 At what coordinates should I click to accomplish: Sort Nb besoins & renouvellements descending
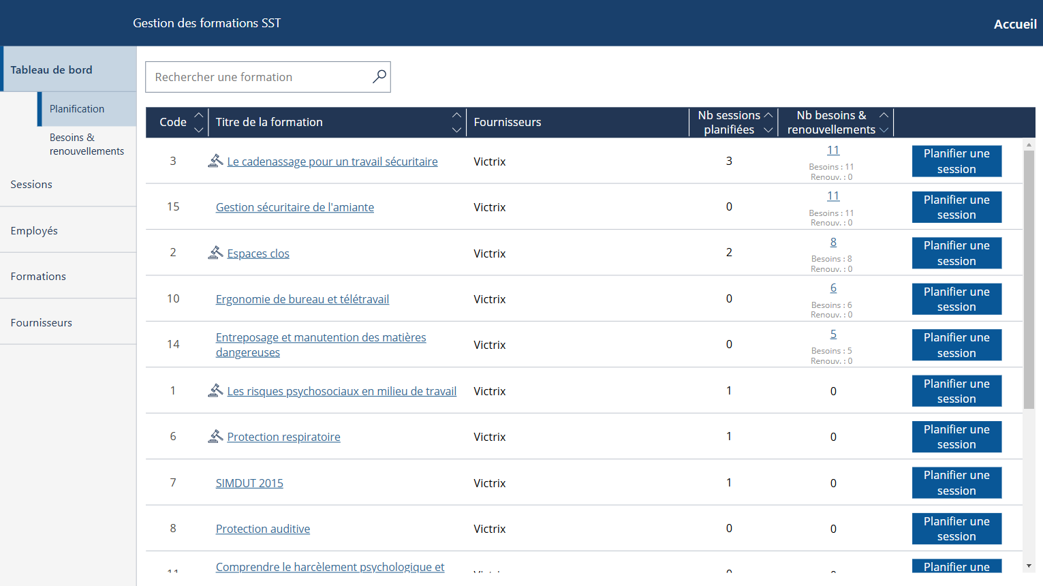click(884, 129)
